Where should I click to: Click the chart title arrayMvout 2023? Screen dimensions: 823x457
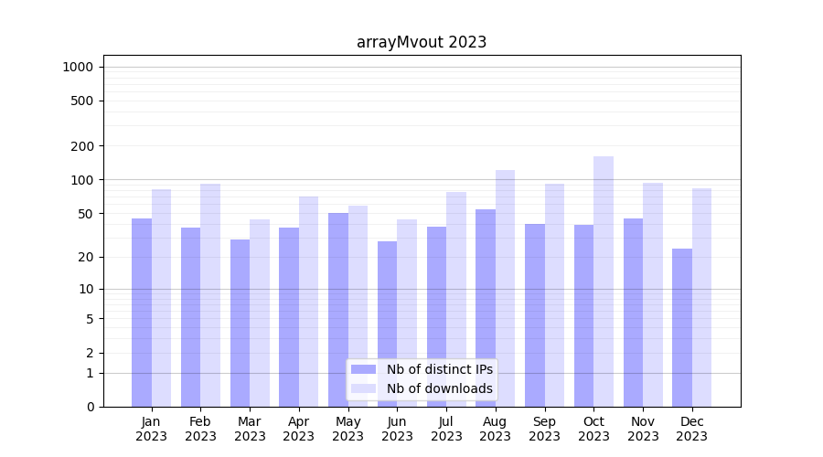pos(422,42)
